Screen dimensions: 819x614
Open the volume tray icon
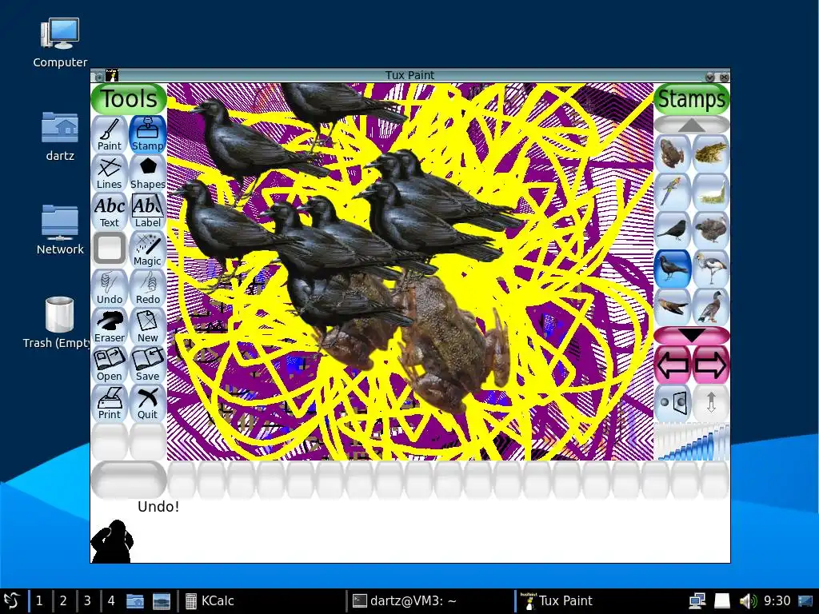pos(748,601)
